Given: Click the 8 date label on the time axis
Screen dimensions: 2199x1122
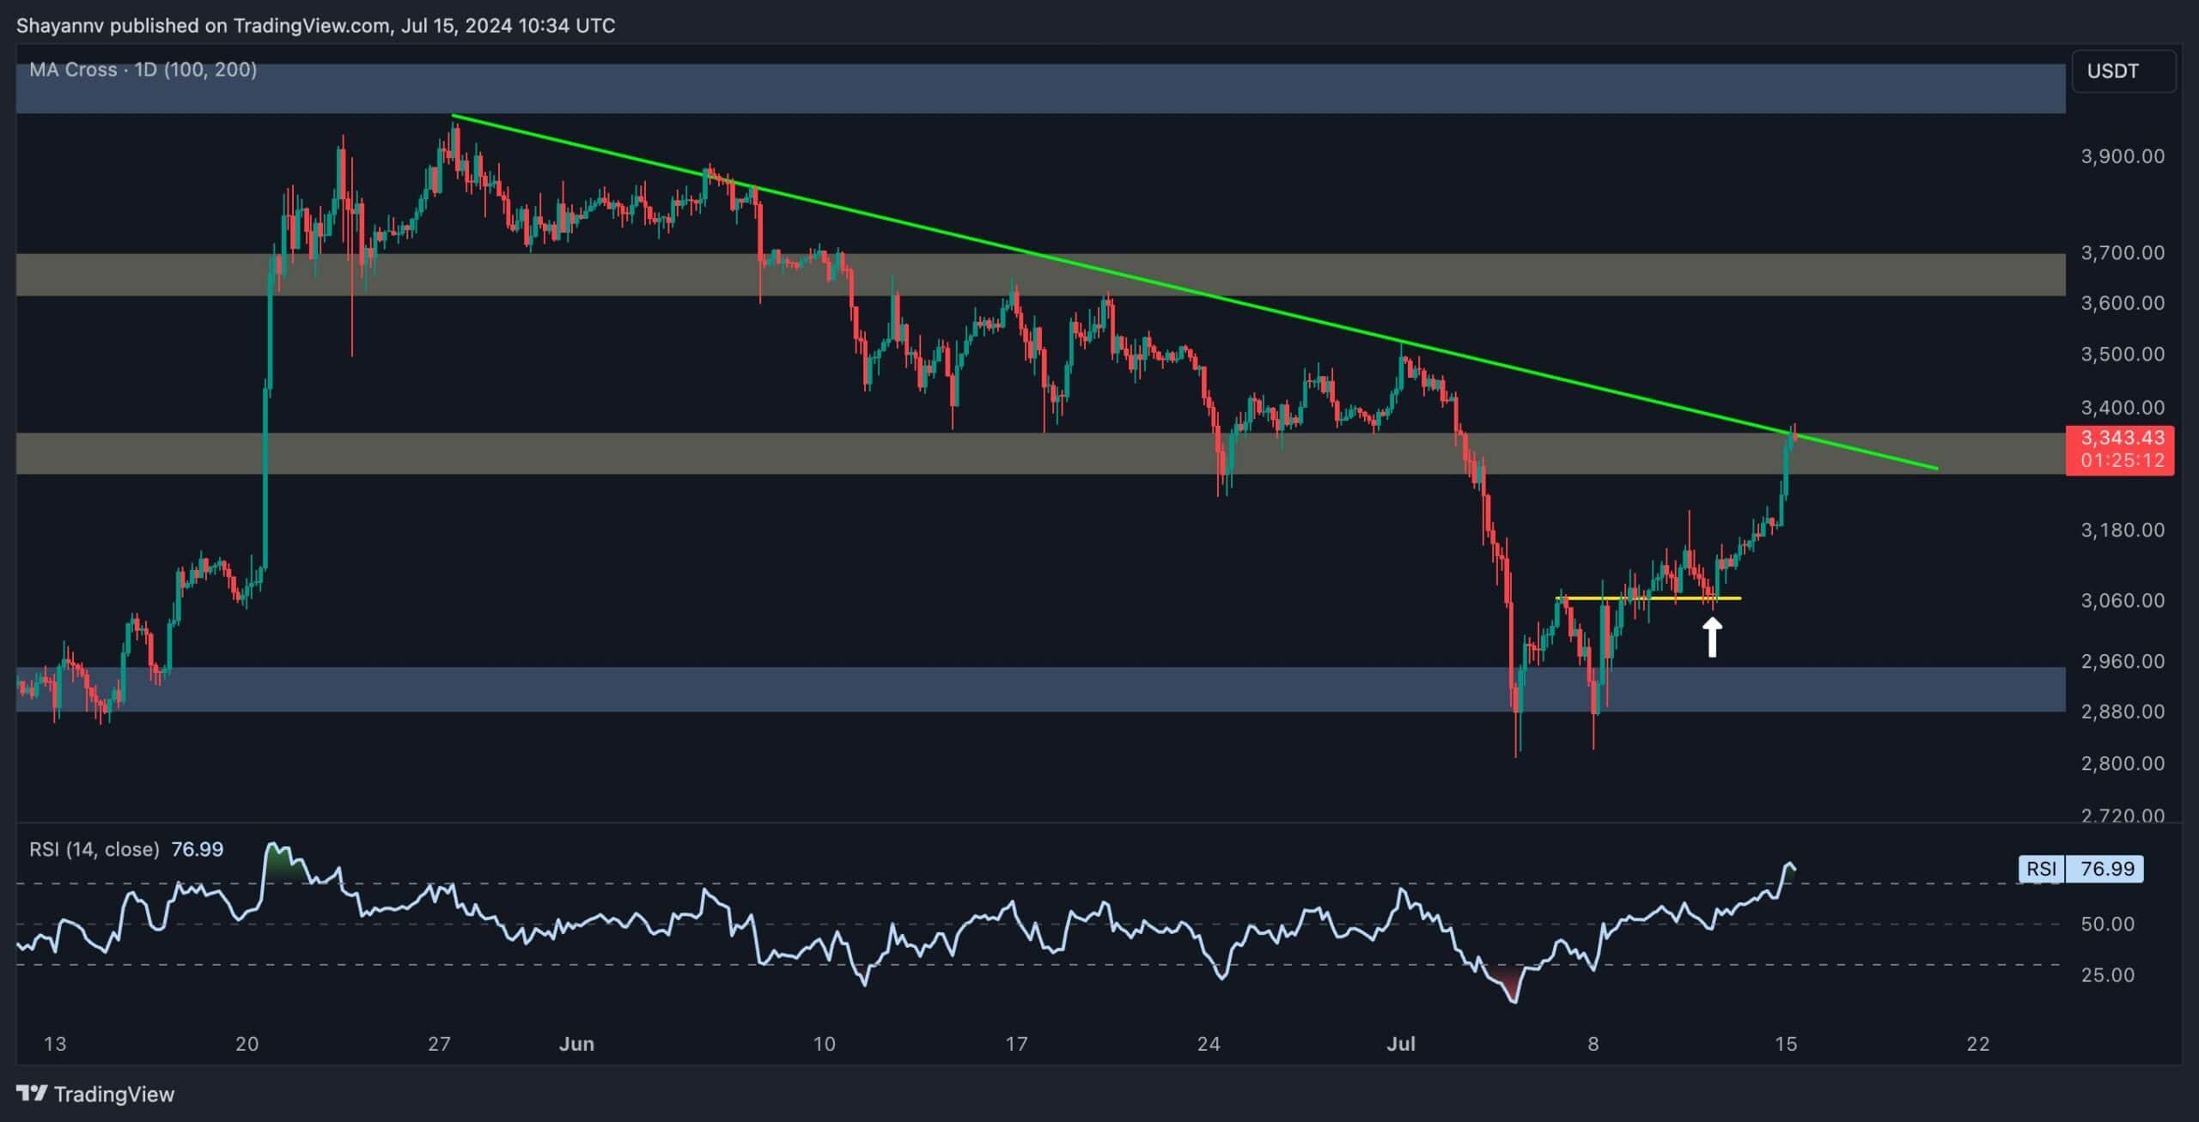Looking at the screenshot, I should point(1593,1044).
